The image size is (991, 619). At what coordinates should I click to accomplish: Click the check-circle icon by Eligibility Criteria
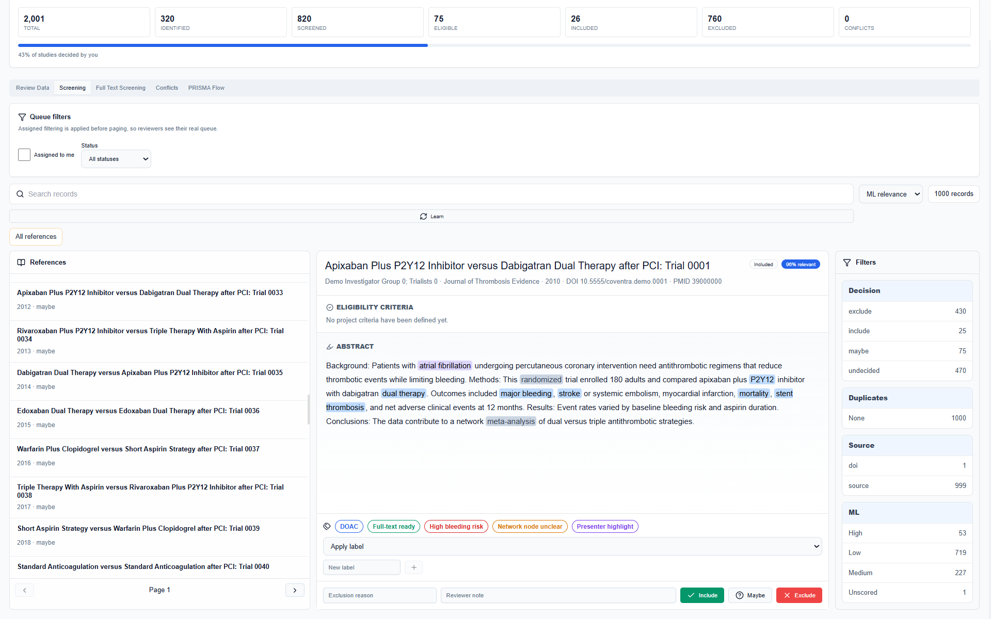pos(330,307)
